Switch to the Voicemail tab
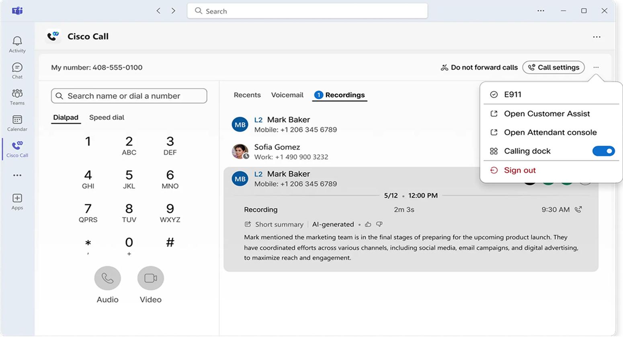 click(287, 95)
